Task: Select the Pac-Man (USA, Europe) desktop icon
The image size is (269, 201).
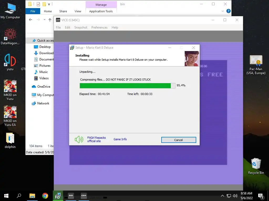Action: tap(256, 65)
